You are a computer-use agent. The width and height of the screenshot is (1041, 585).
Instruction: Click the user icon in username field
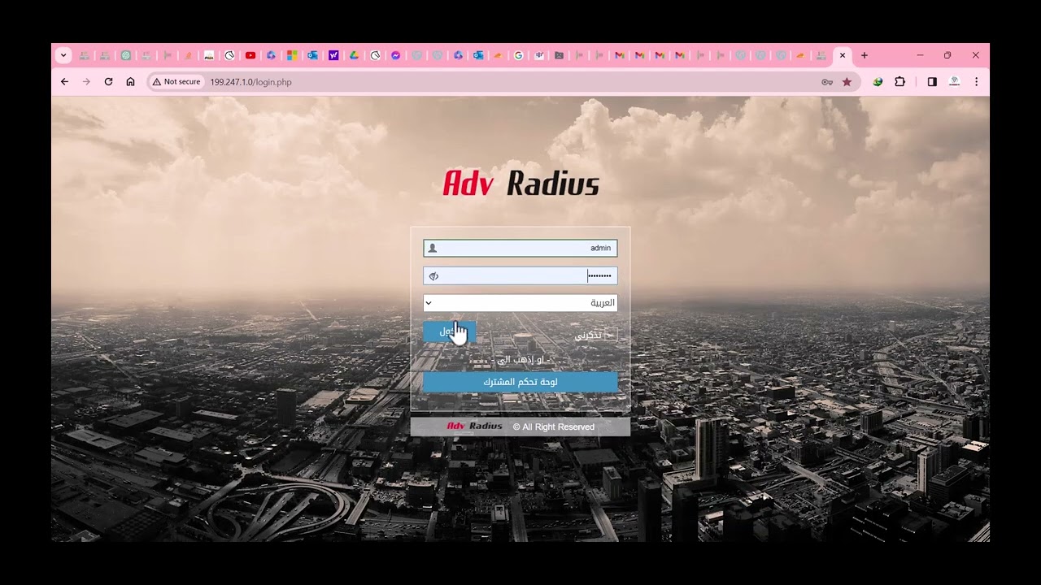tap(433, 248)
